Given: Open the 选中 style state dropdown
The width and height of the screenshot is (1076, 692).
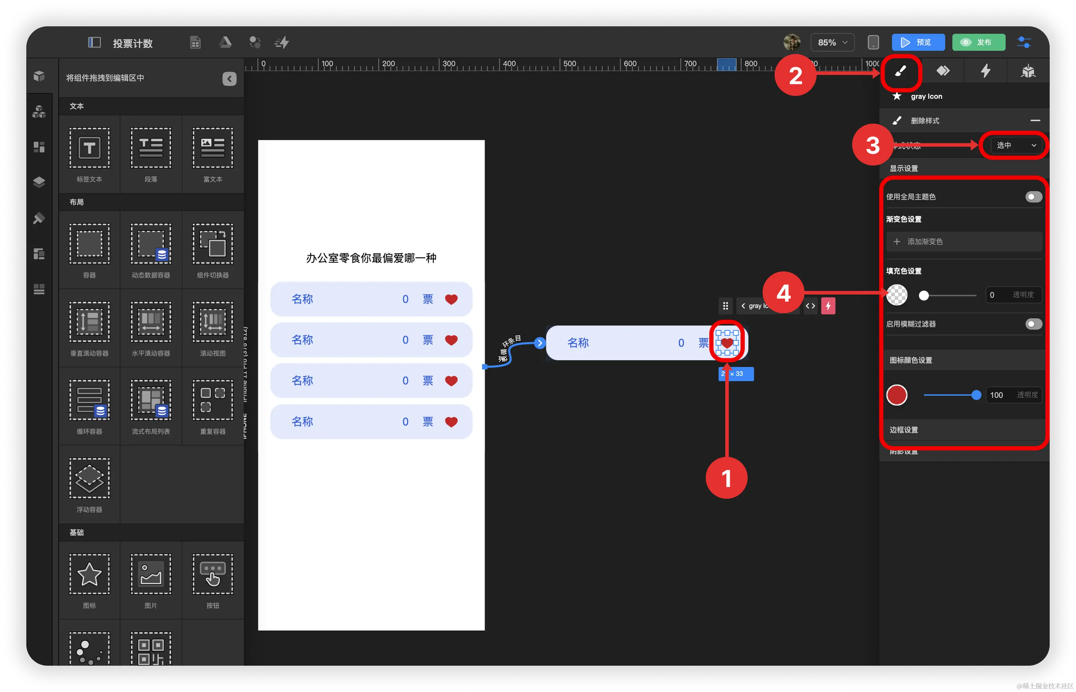Looking at the screenshot, I should point(1016,146).
